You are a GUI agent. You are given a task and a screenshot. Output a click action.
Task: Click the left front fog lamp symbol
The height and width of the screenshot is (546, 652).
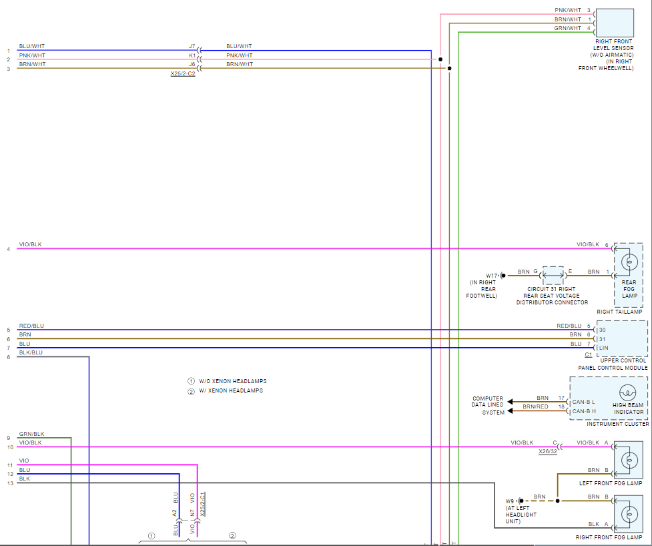(628, 460)
